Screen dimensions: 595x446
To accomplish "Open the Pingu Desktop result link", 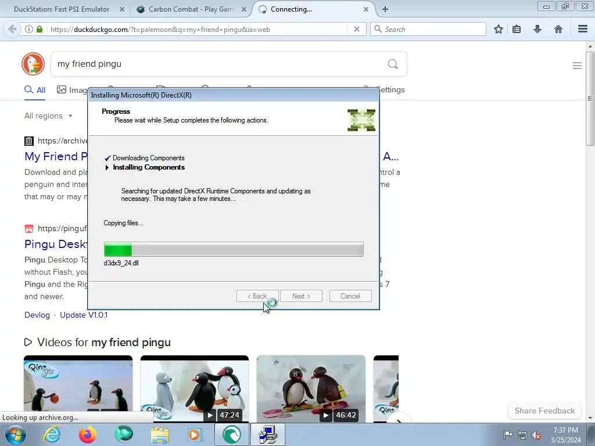I will [56, 244].
